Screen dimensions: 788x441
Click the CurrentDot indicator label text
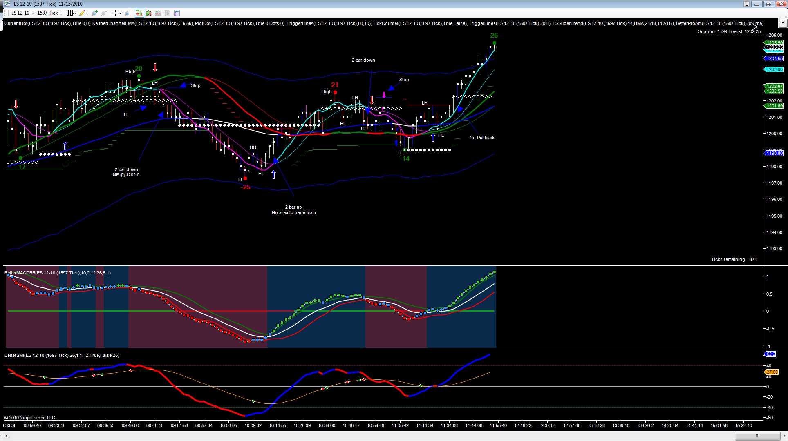click(47, 23)
